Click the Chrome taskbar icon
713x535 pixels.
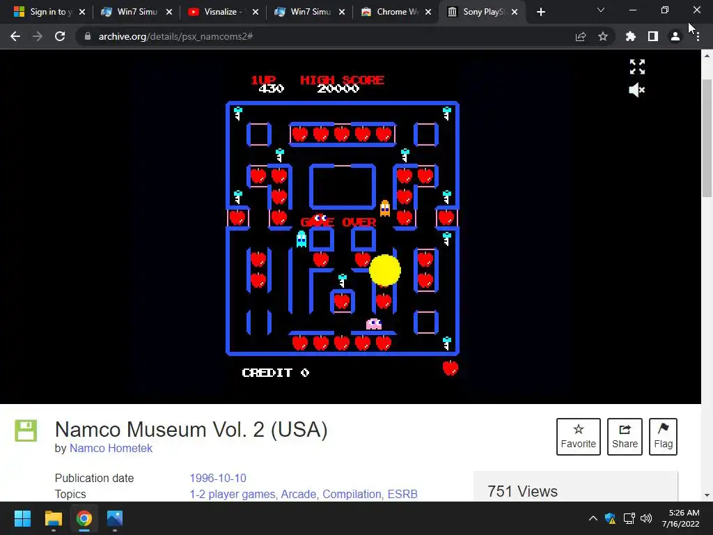[84, 518]
